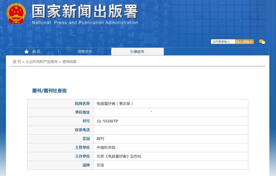Viewport: 276px width, 176px height.
Task: Click the 联系电话 row label
Action: point(82,130)
